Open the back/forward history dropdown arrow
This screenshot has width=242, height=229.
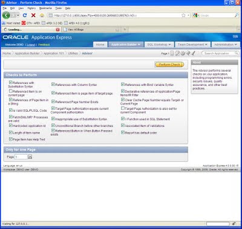(18, 15)
